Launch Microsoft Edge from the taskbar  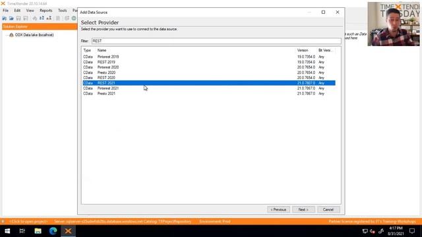(x=53, y=231)
